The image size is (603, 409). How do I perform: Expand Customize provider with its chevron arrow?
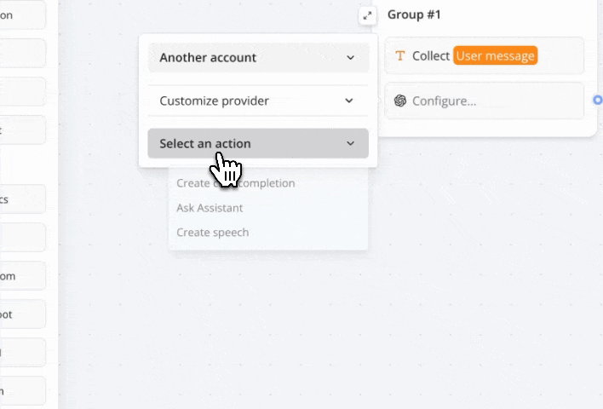pyautogui.click(x=348, y=101)
